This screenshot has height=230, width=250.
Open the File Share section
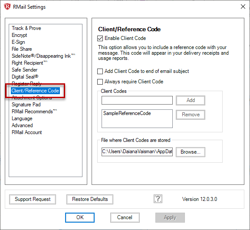tap(22, 49)
